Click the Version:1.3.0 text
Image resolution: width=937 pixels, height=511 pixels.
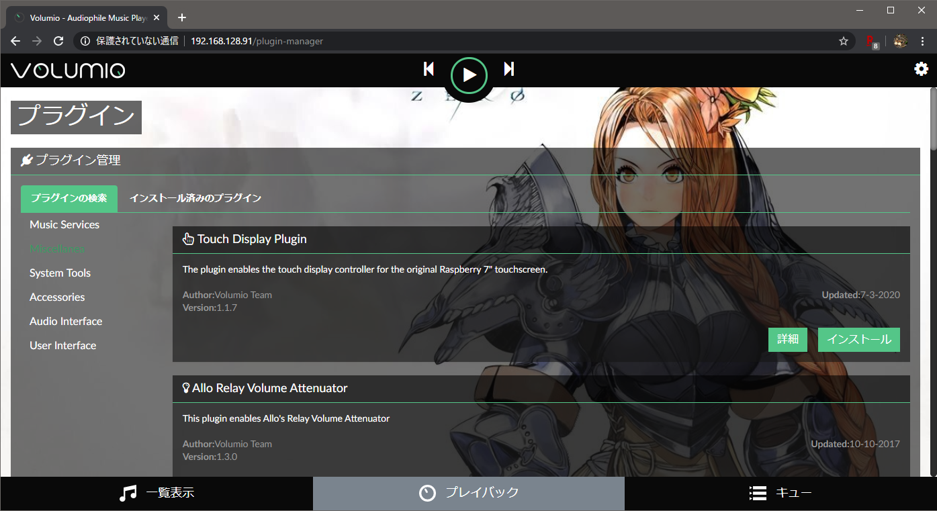210,457
